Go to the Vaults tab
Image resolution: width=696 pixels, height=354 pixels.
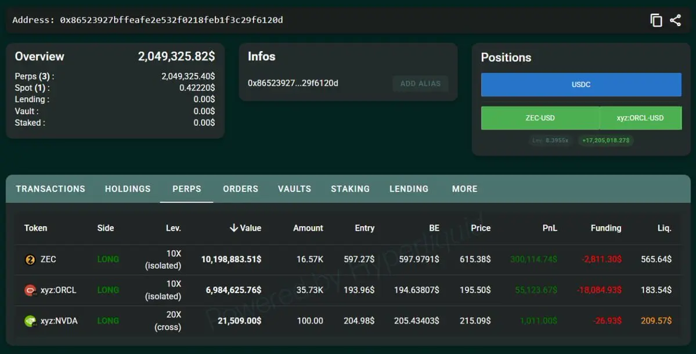(294, 189)
